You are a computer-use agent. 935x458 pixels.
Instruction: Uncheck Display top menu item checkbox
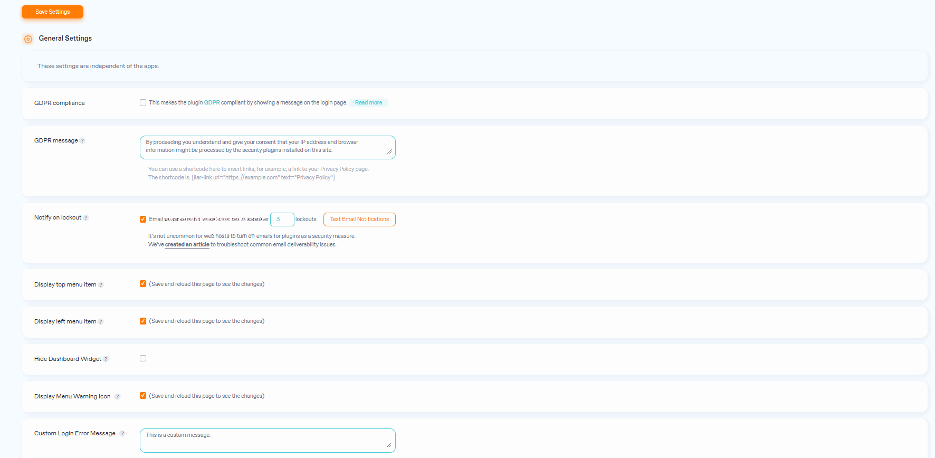tap(143, 284)
